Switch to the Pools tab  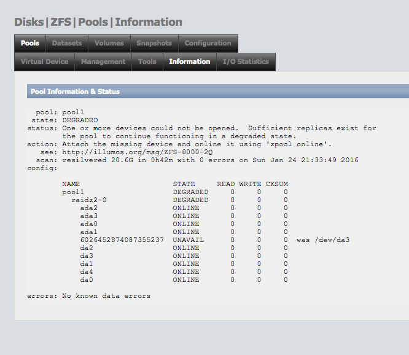(30, 43)
